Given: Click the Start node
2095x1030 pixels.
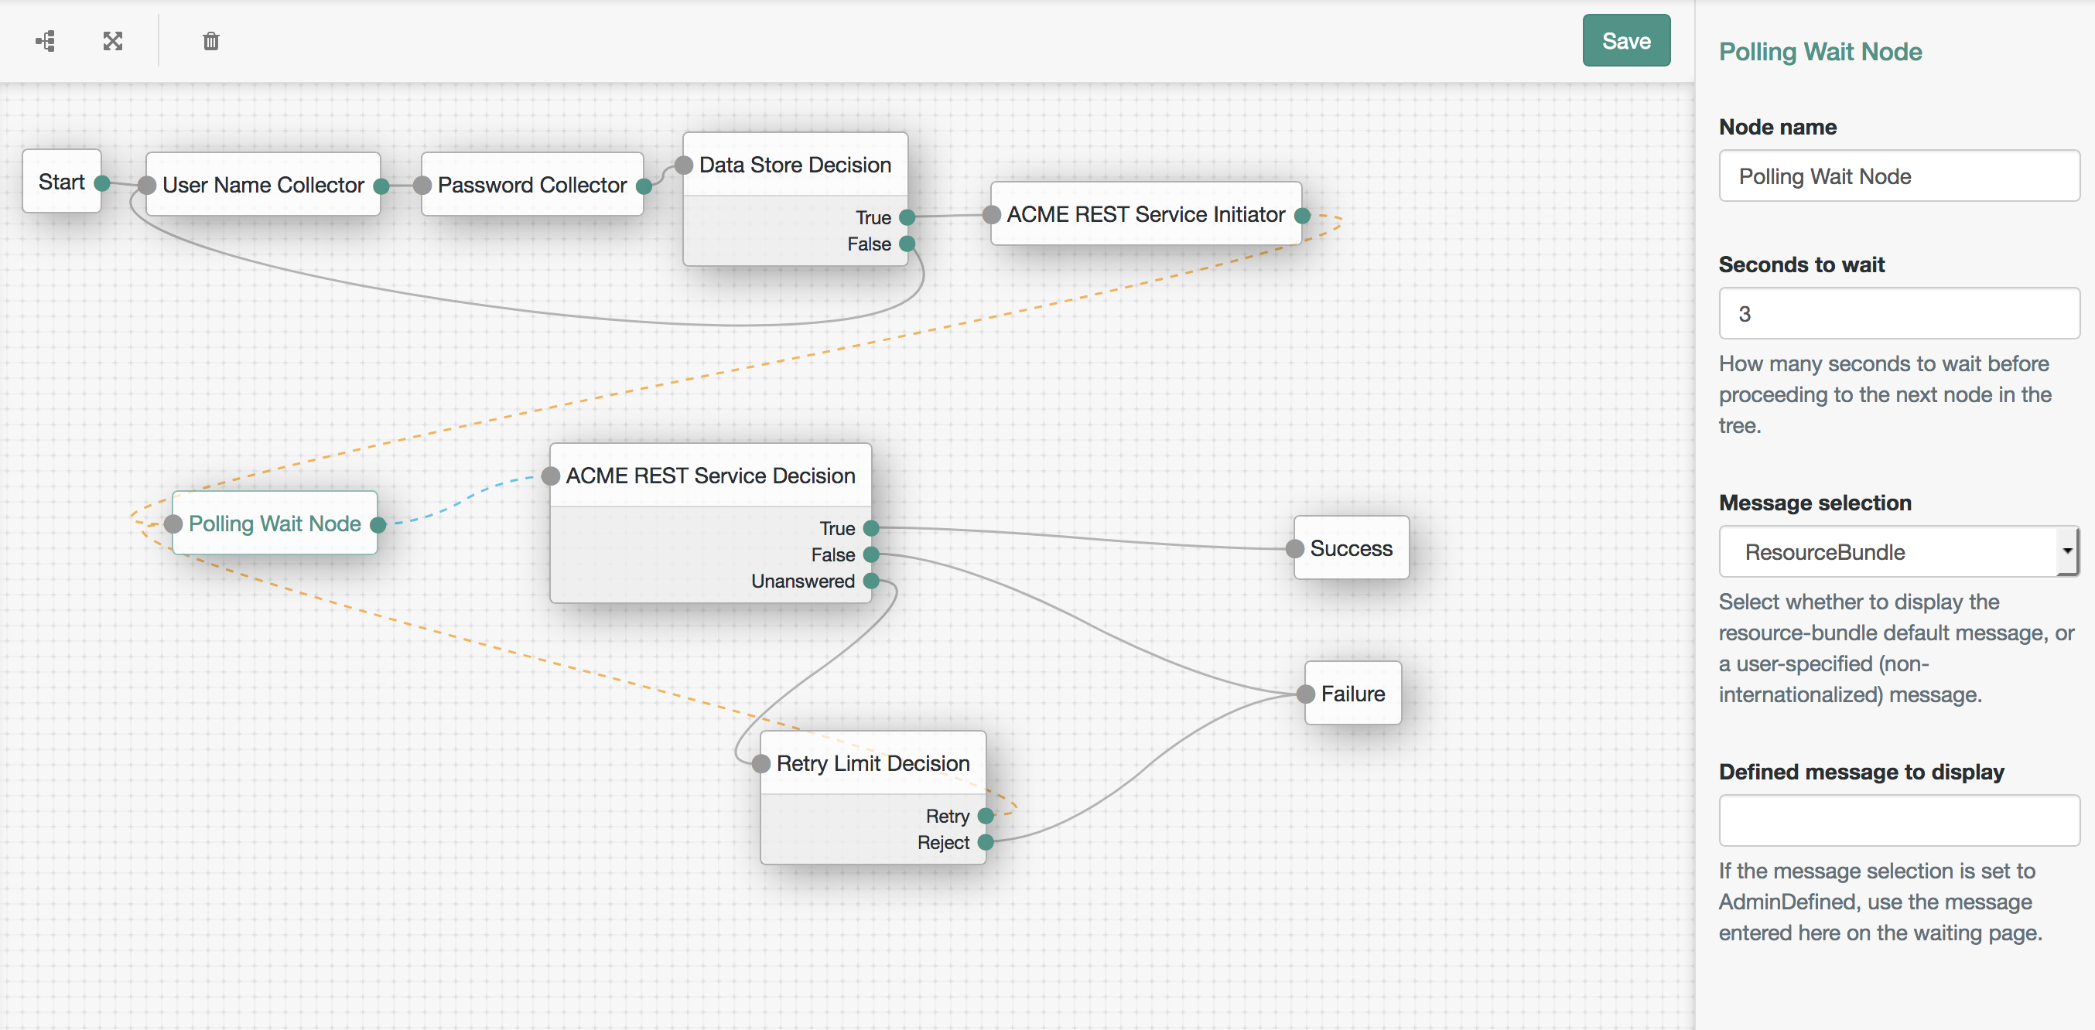Looking at the screenshot, I should coord(64,183).
